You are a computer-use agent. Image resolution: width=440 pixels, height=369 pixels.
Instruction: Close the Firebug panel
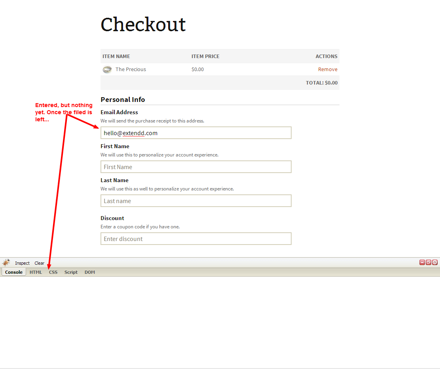[435, 263]
